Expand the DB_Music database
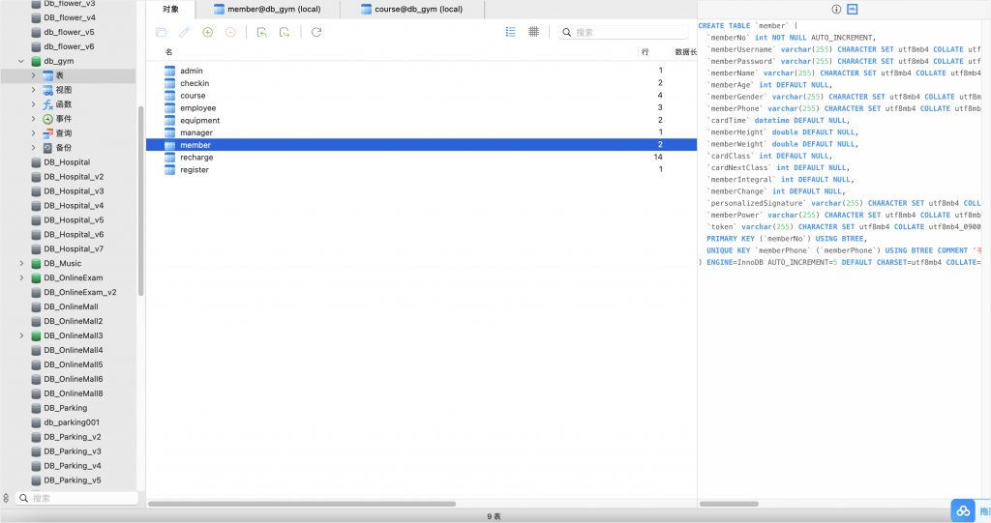 coord(21,263)
